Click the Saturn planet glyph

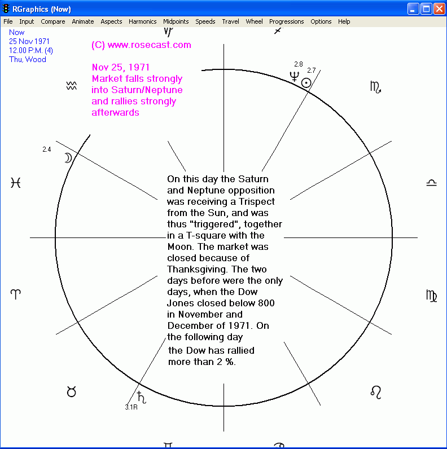(142, 397)
